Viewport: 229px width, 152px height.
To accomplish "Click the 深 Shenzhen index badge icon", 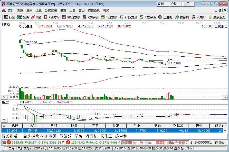I will tap(68, 142).
